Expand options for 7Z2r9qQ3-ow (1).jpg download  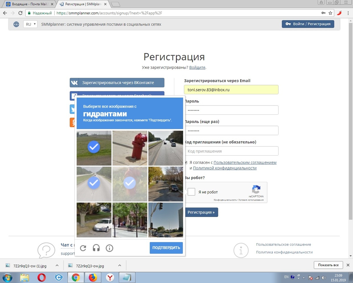pos(57,265)
